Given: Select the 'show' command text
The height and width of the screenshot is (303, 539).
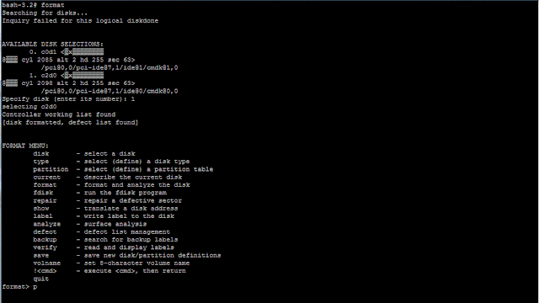Looking at the screenshot, I should click(x=41, y=209).
